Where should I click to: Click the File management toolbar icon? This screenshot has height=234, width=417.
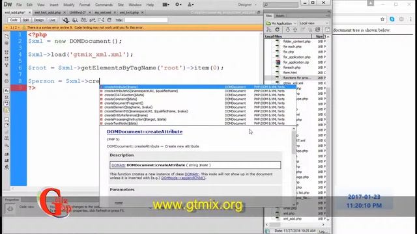pos(76,20)
